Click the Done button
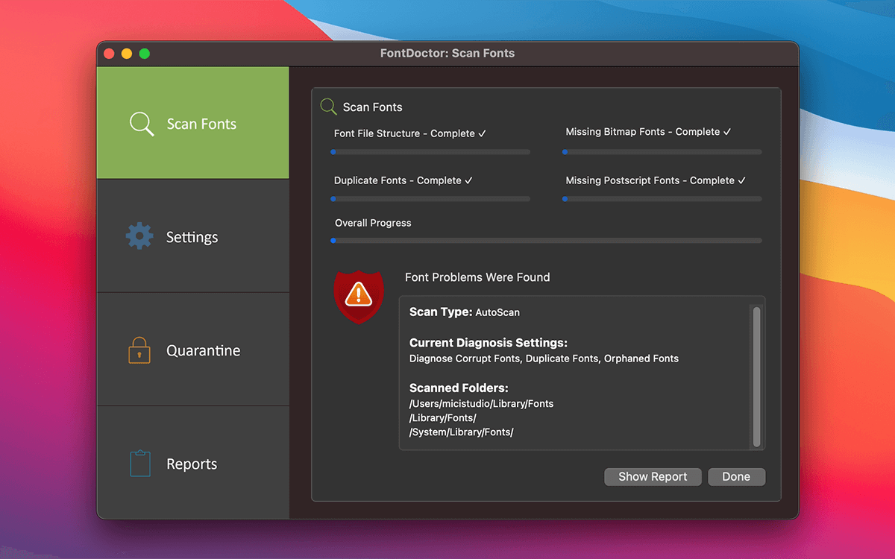The image size is (895, 559). [736, 477]
